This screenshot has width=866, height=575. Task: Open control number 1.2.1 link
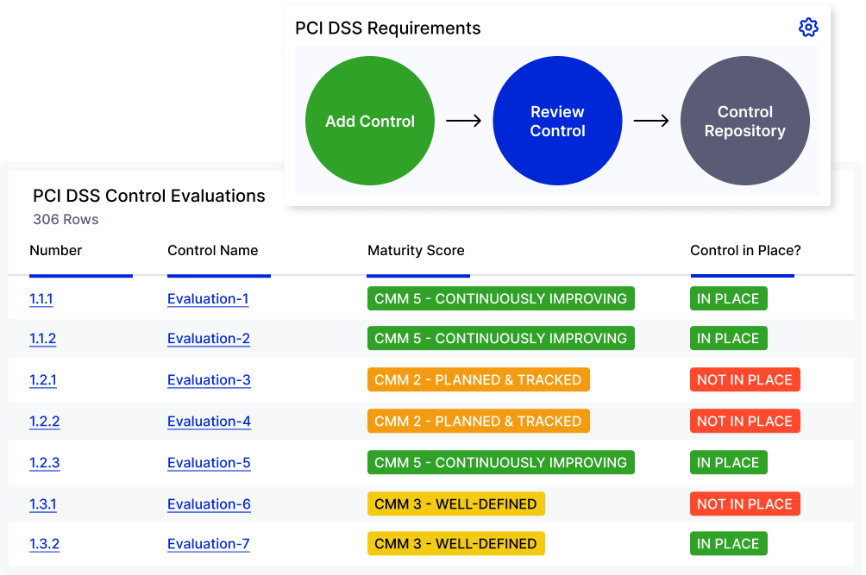pos(42,379)
